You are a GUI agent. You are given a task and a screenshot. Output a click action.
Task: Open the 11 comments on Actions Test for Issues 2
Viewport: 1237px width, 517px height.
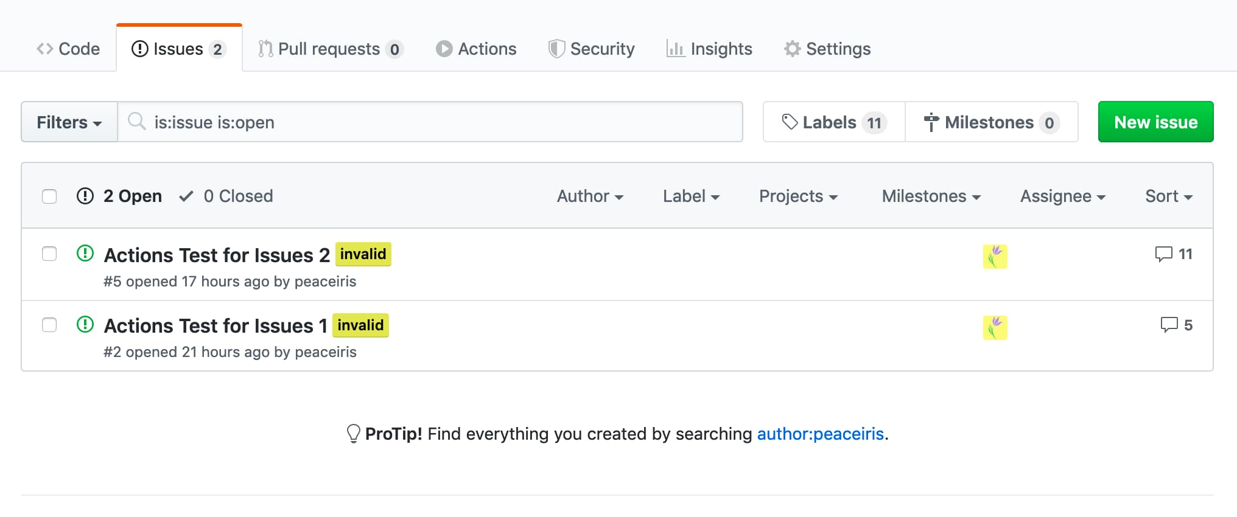click(1174, 254)
